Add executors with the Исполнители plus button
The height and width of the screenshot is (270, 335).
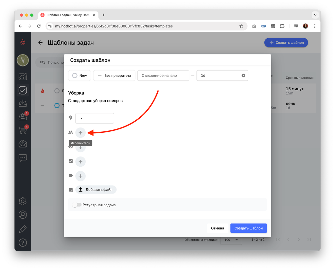click(80, 133)
